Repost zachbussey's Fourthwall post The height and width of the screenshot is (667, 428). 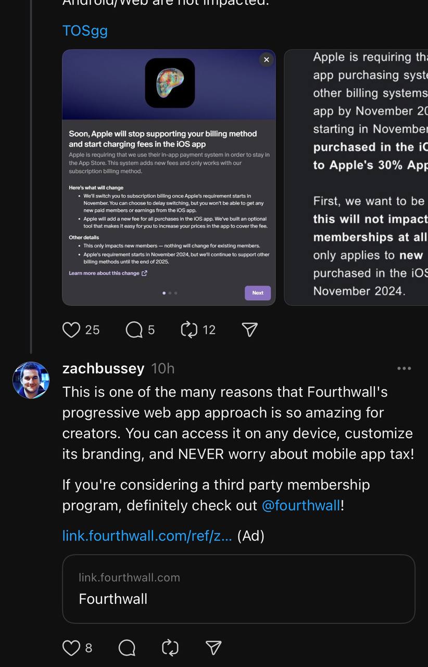click(x=170, y=648)
